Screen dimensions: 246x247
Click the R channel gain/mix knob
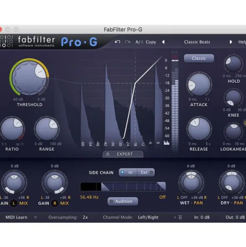pos(55,182)
